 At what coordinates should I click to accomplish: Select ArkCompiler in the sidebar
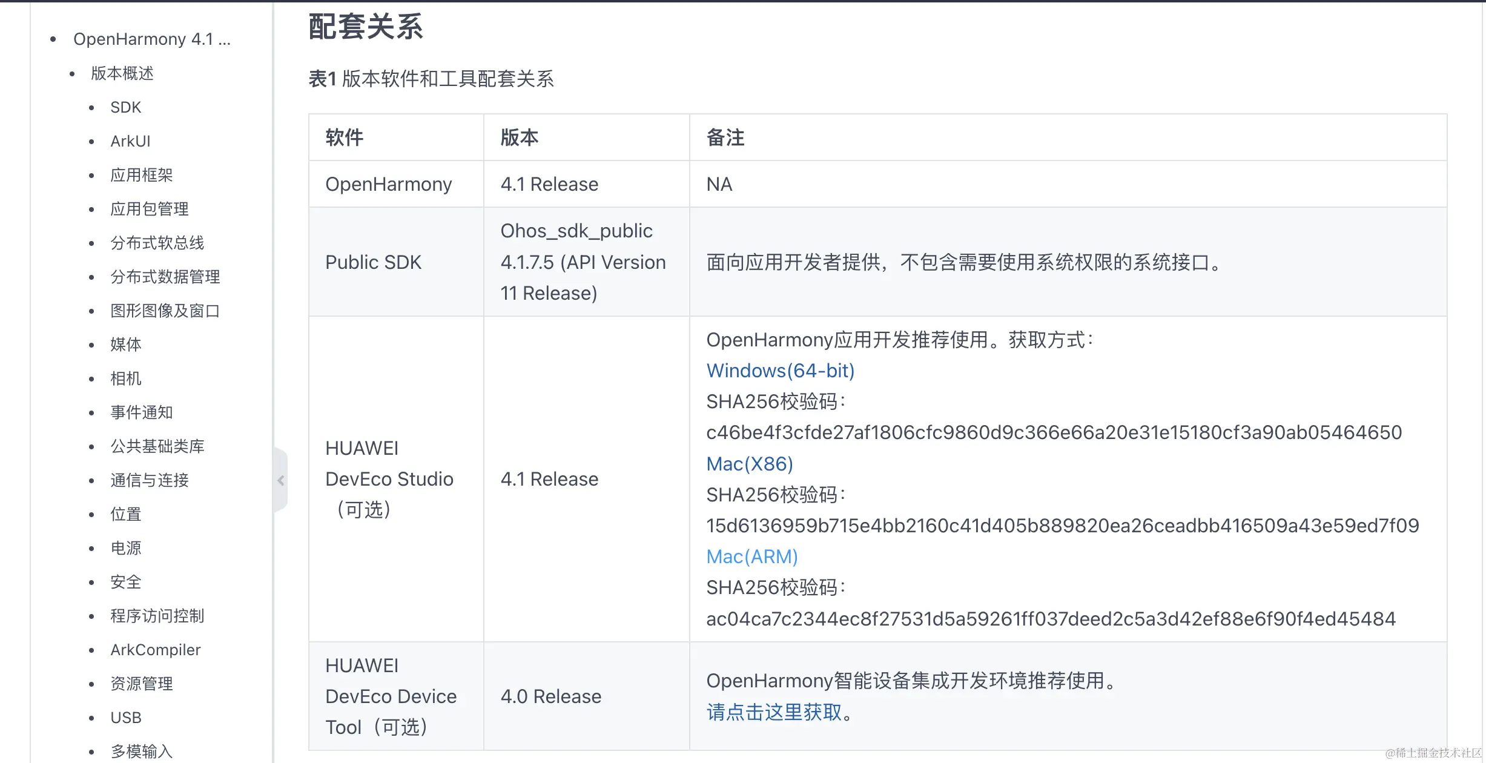pos(155,650)
